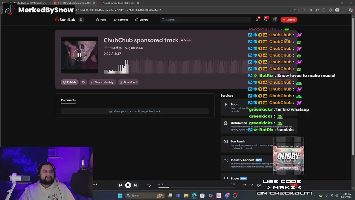
Task: Pause playback in the bottom player bar
Action: pos(128,185)
